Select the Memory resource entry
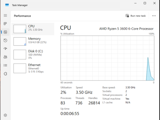The height and width of the screenshot is (120, 160). tap(33, 41)
